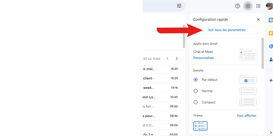The image size is (273, 136).
Task: Go to previous page of emails
Action: [167, 59]
